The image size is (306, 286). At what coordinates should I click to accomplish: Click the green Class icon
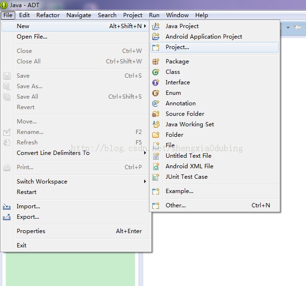(x=156, y=72)
